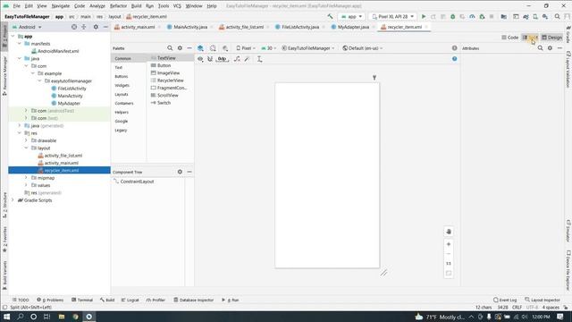
Task: Open Database Inspector tool window
Action: point(193,300)
